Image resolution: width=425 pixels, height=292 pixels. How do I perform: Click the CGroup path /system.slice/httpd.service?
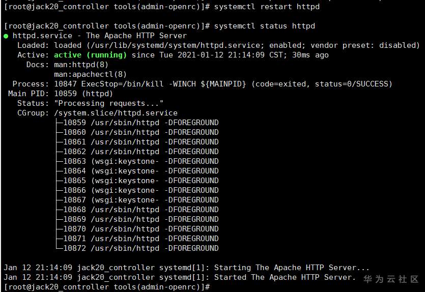tap(116, 113)
